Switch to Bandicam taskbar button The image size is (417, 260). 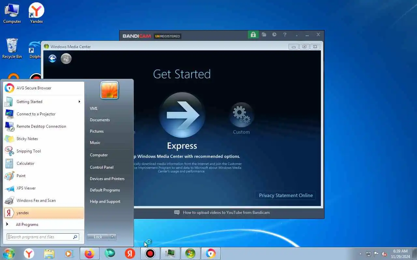click(x=150, y=253)
